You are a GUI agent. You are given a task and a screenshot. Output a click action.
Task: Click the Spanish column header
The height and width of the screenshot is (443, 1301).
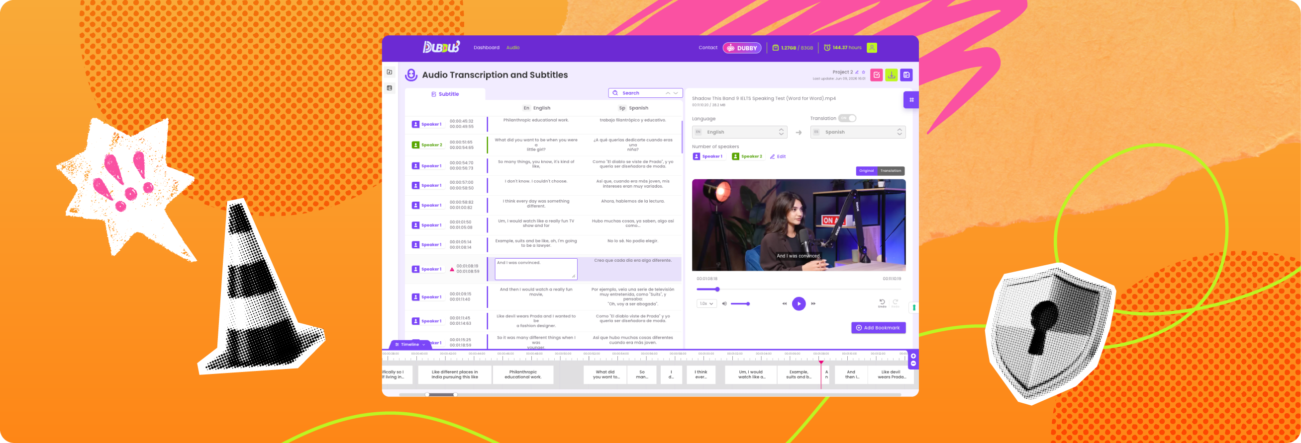(633, 108)
